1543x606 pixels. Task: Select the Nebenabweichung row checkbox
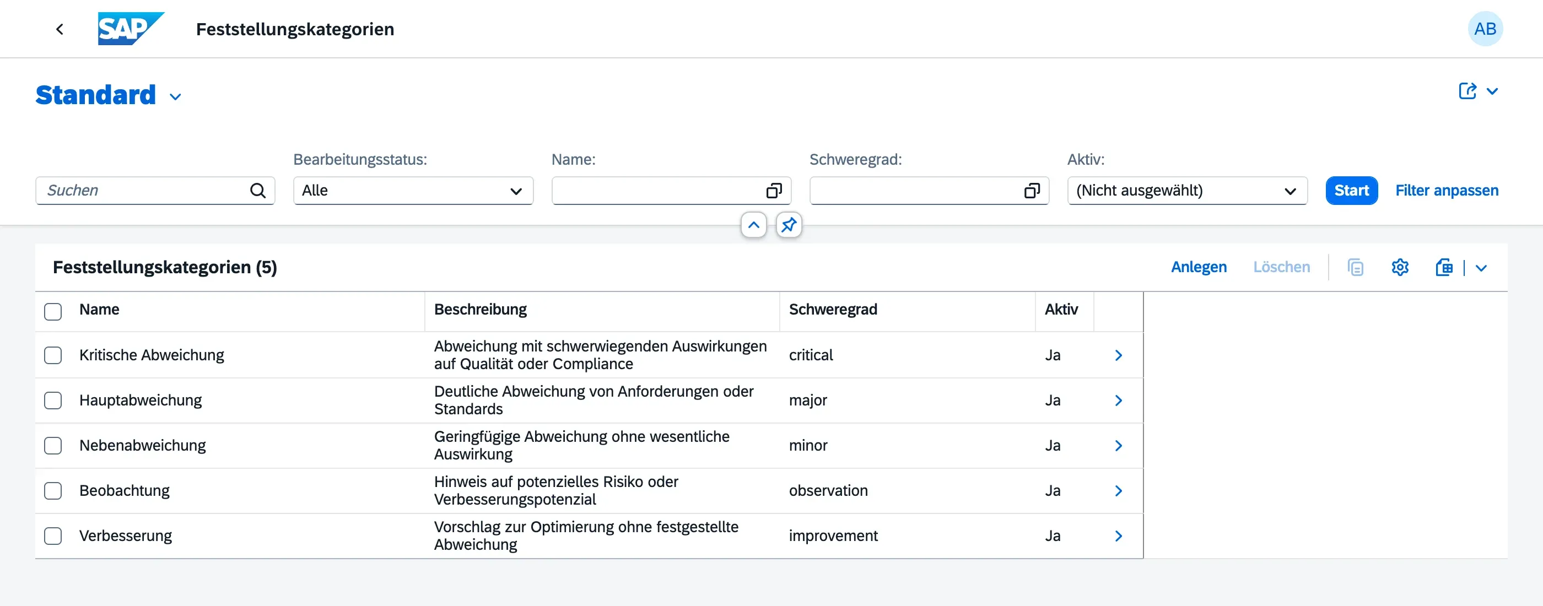[53, 446]
